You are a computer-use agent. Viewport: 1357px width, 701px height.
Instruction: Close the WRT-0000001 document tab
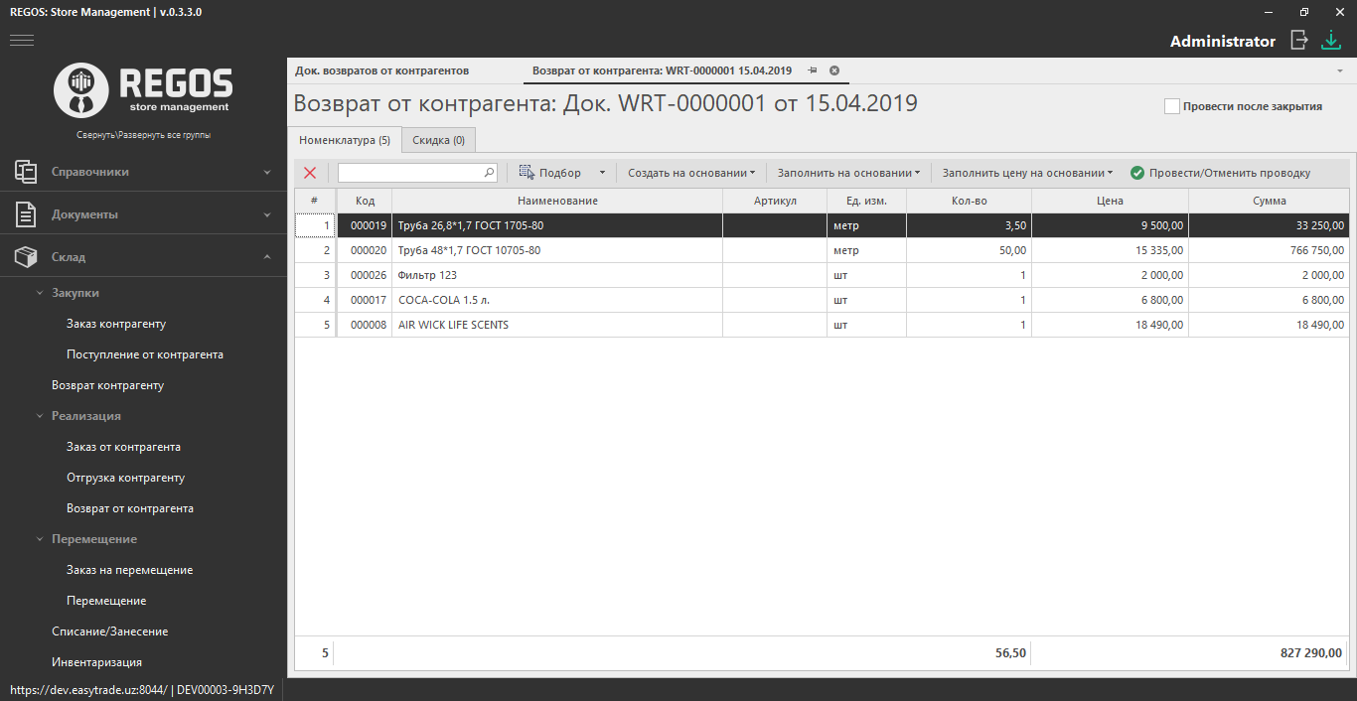click(834, 70)
